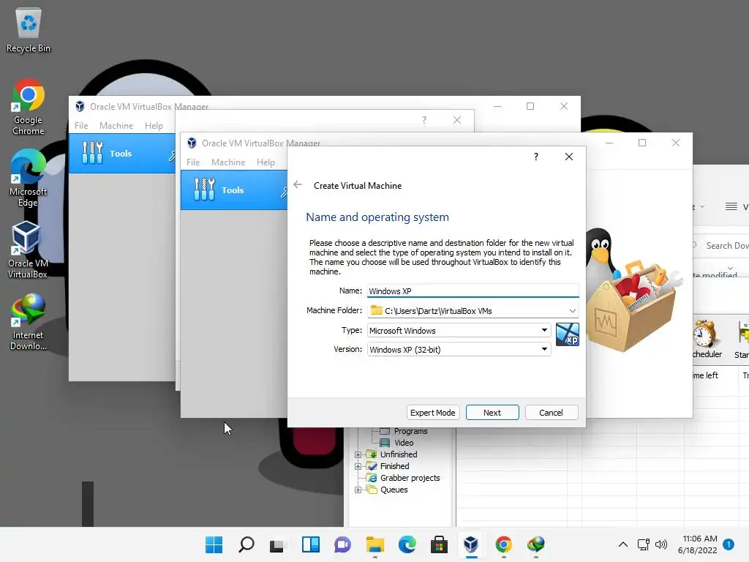This screenshot has height=562, width=749.
Task: Select Tools item in back VirtualBox Manager
Action: [122, 154]
